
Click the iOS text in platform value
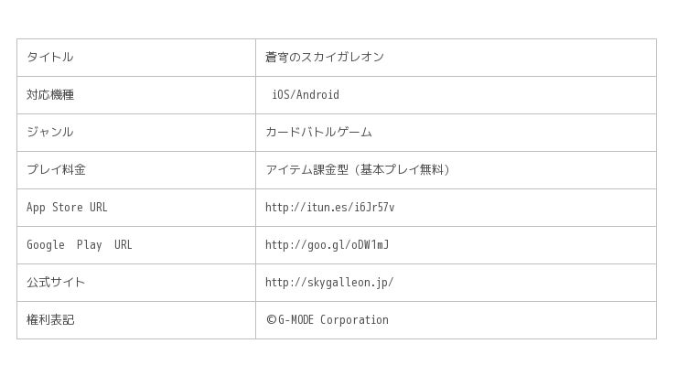tap(280, 95)
